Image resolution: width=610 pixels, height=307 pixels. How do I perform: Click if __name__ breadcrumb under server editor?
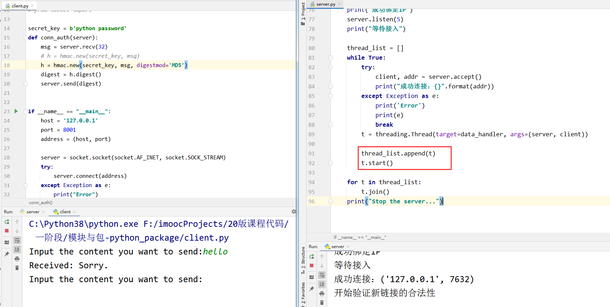360,237
